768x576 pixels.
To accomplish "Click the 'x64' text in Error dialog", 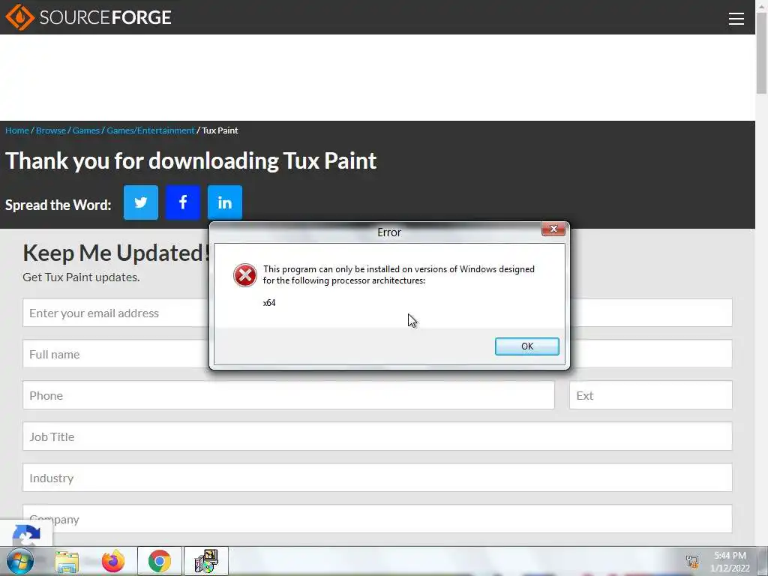I will pyautogui.click(x=269, y=303).
